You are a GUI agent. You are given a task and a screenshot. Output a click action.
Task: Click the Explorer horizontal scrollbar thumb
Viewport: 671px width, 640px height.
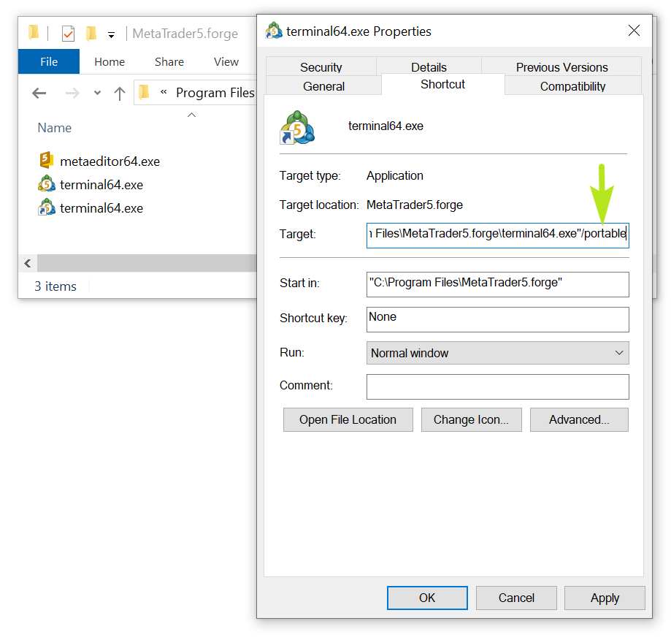pos(147,263)
